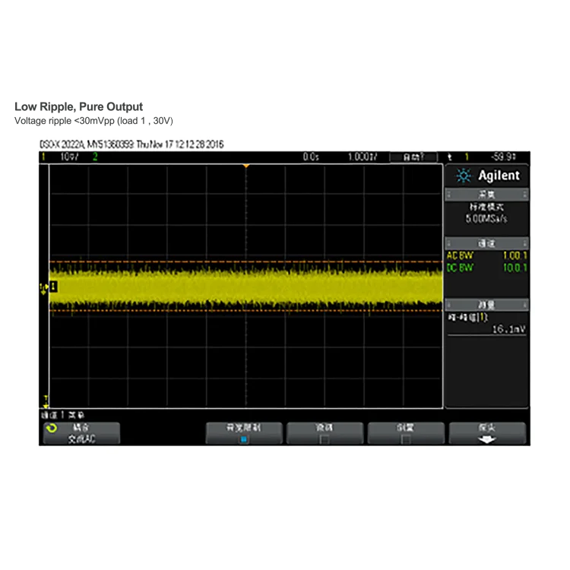Click the green channel 2 indicator in status bar
The width and height of the screenshot is (570, 570).
pyautogui.click(x=95, y=157)
